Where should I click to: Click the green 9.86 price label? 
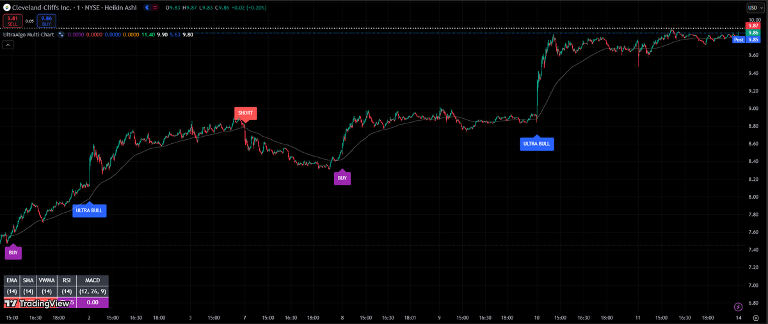pyautogui.click(x=753, y=32)
